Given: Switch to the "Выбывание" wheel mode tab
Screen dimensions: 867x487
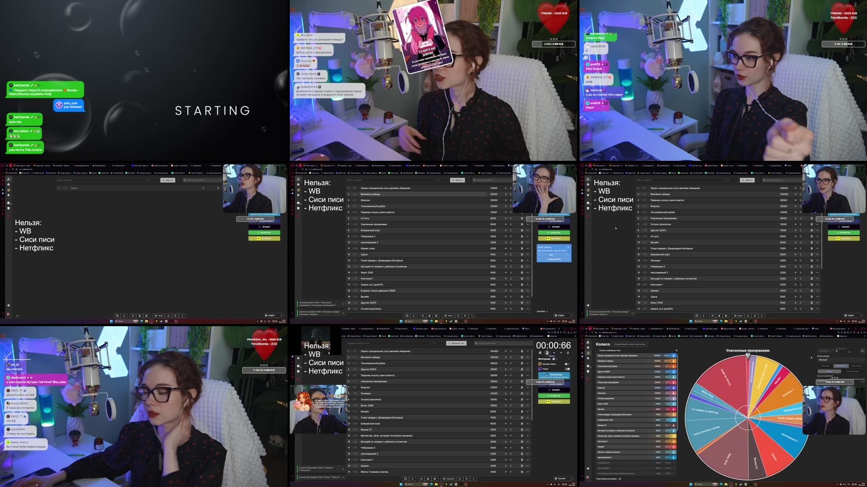Looking at the screenshot, I should [841, 366].
